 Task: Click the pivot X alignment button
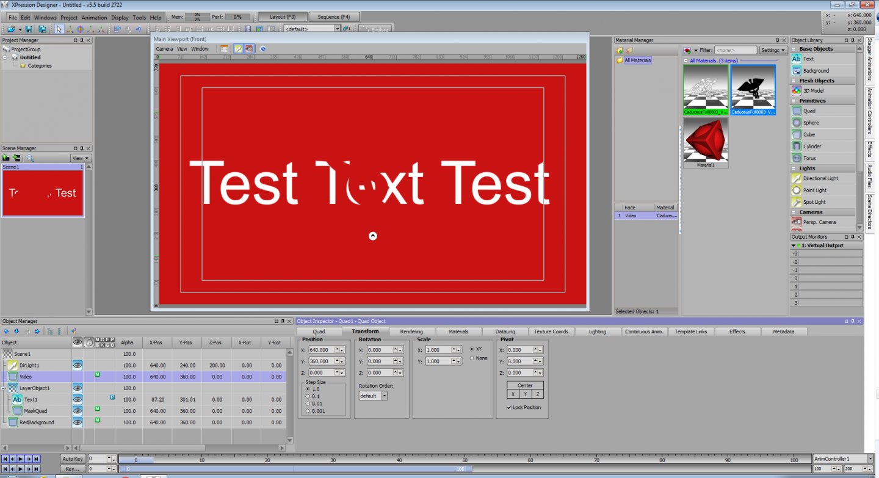point(513,394)
